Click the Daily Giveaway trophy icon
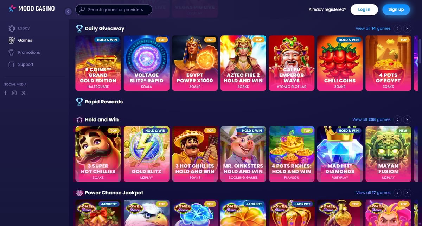This screenshot has height=226, width=422. 79,28
